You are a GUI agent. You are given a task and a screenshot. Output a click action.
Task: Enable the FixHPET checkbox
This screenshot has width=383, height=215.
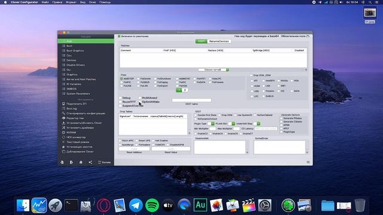(x=195, y=79)
